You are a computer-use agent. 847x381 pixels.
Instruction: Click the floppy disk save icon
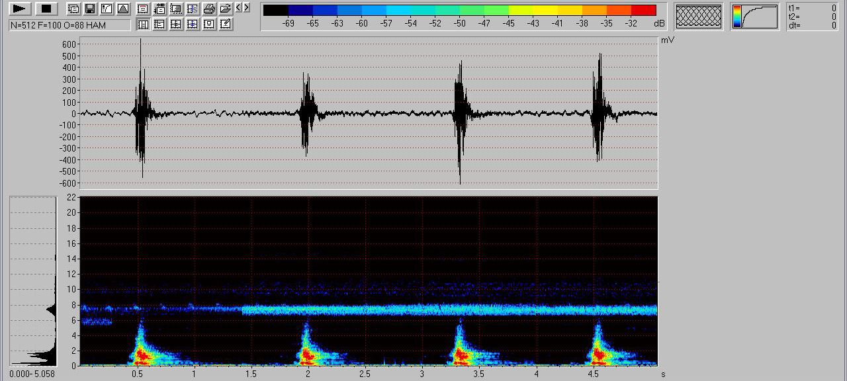[90, 9]
